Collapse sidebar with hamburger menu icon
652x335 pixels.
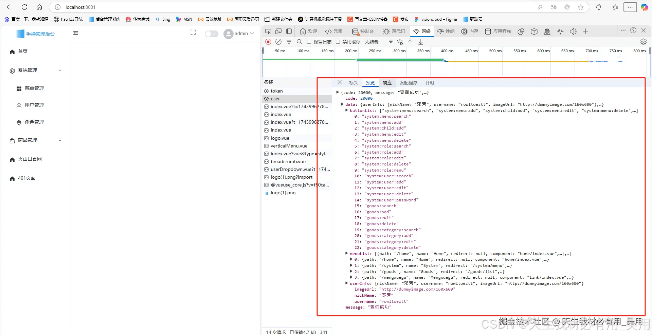pos(76,33)
